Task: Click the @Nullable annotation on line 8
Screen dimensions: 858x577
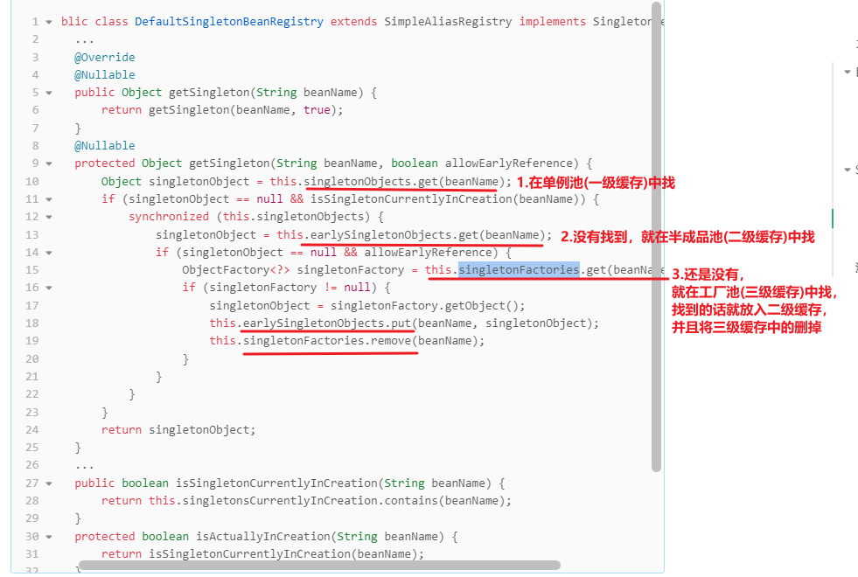Action: tap(104, 145)
